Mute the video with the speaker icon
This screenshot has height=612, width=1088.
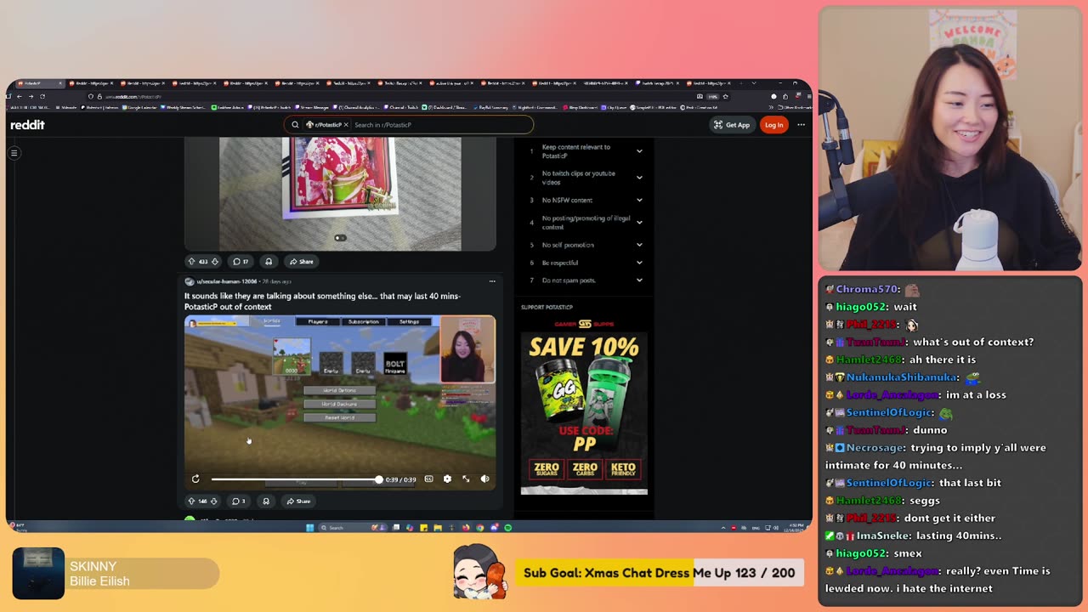coord(484,479)
